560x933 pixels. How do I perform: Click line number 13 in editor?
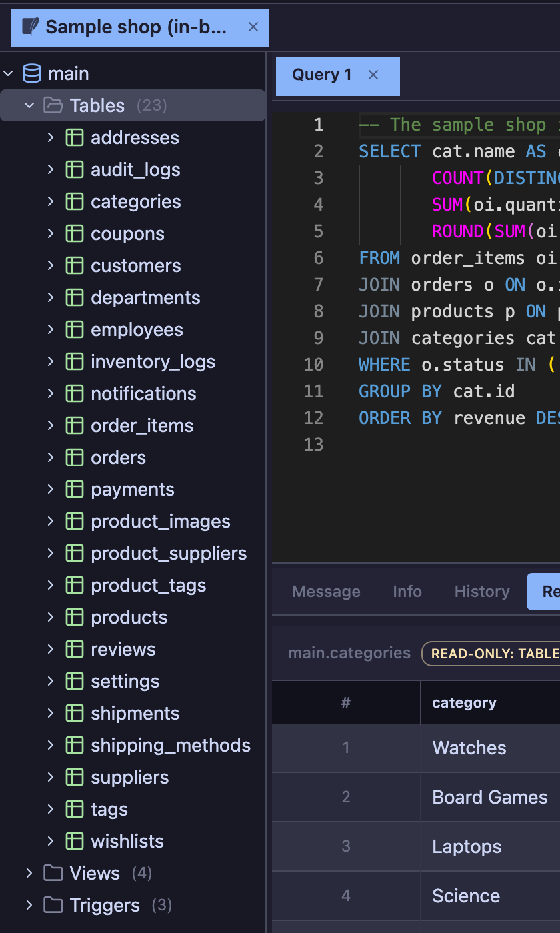[x=313, y=445]
